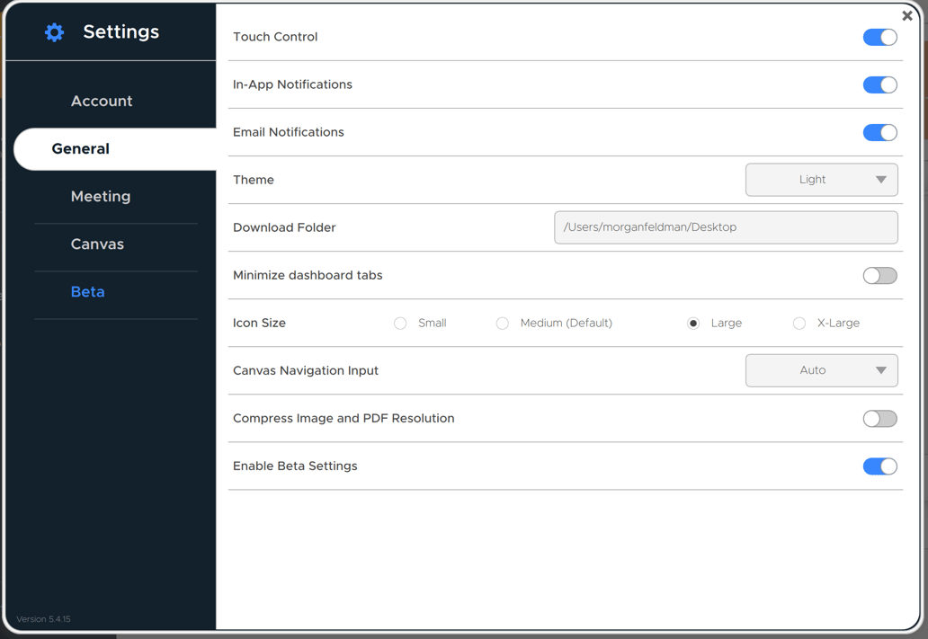Select the X-Large icon size
928x639 pixels.
(x=799, y=323)
